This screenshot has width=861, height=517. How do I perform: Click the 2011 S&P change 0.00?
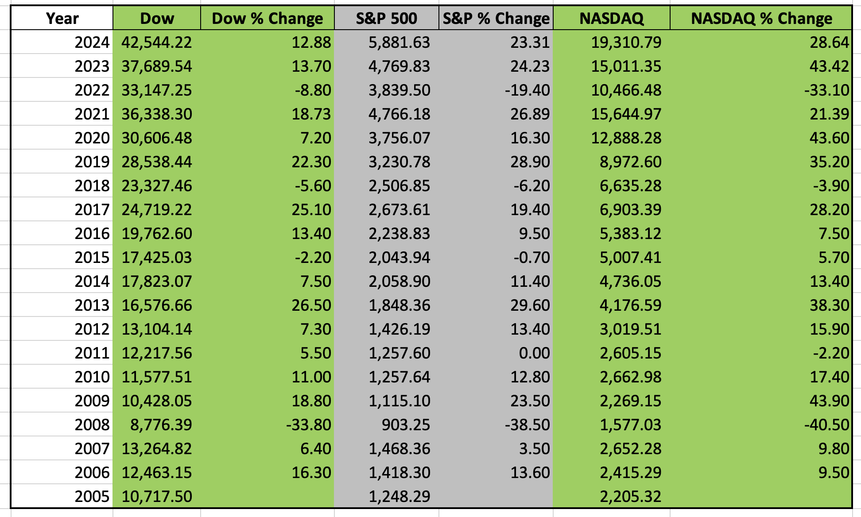coord(496,353)
